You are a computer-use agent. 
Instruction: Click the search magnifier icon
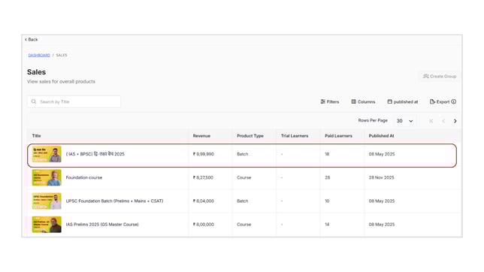click(34, 101)
